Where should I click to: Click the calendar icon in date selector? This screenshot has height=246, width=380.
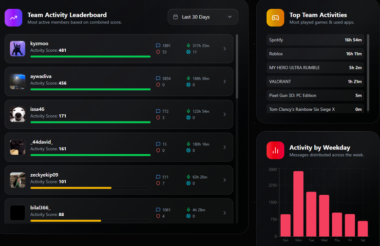175,17
